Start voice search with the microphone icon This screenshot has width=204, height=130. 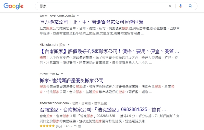click(181, 6)
